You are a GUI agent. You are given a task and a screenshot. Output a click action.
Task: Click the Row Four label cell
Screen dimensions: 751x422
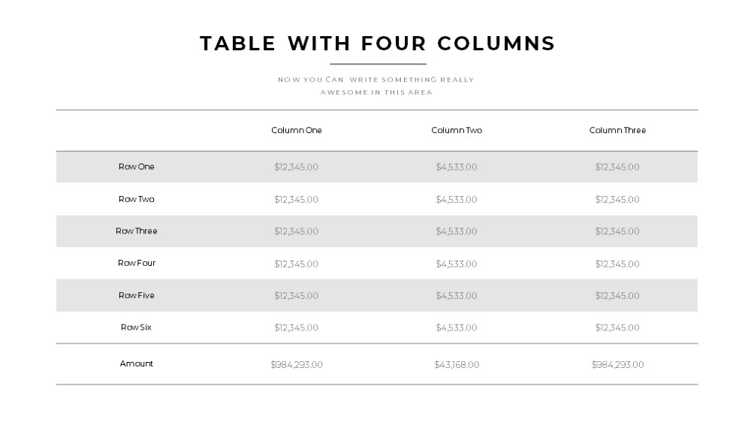pos(137,263)
